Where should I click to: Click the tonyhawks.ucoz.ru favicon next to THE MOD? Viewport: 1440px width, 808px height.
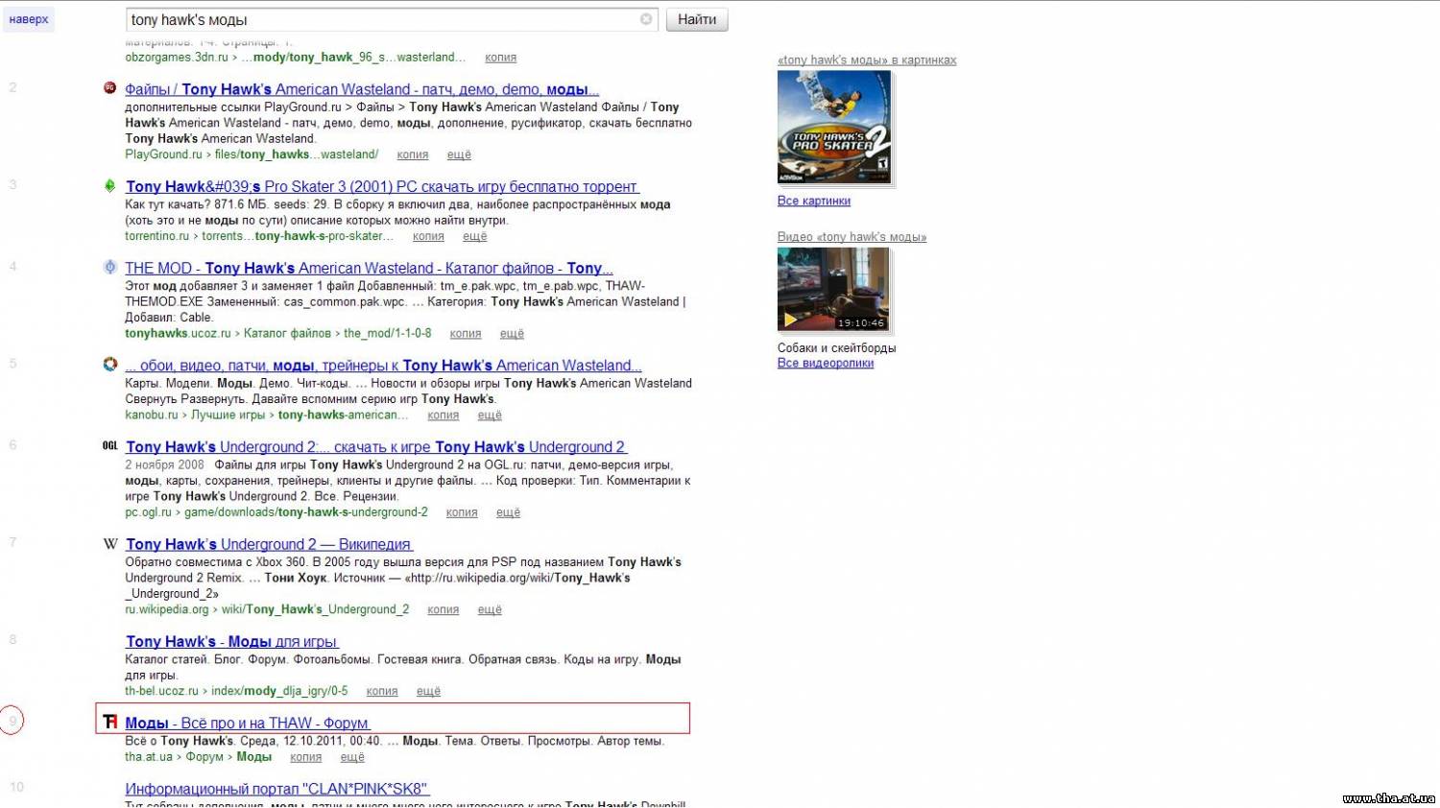point(109,268)
